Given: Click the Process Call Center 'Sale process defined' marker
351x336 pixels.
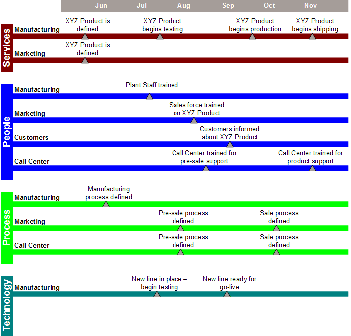Looking at the screenshot, I should [x=276, y=252].
